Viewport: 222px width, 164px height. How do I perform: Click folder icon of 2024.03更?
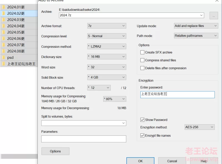(x=4, y=19)
